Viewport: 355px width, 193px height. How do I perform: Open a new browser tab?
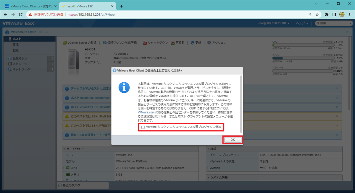point(121,6)
